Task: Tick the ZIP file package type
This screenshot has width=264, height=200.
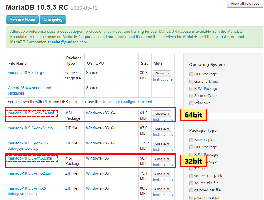Action: (x=191, y=169)
